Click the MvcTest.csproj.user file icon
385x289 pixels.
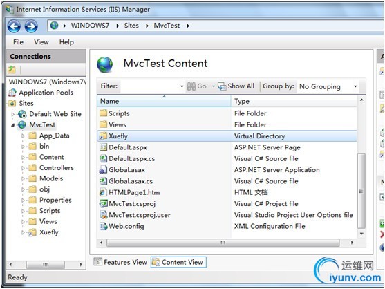pyautogui.click(x=104, y=215)
